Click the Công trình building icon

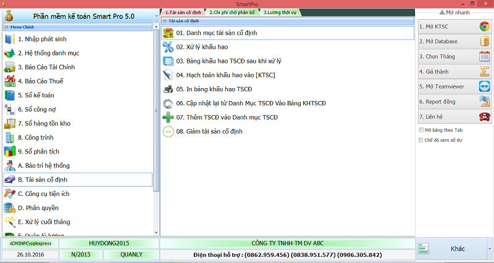click(x=9, y=137)
